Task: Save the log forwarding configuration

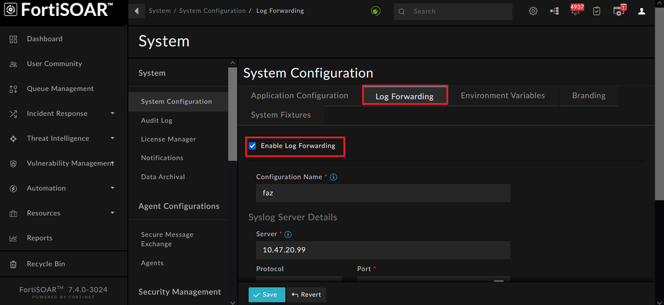Action: [267, 294]
